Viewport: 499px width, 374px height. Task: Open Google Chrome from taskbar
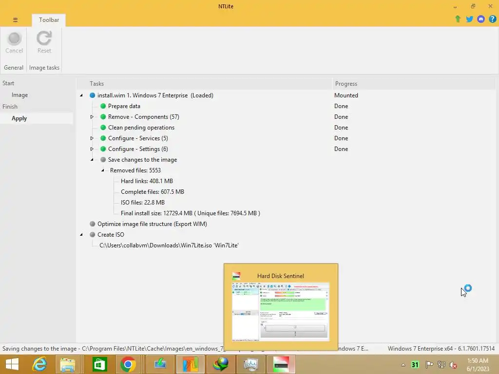tap(128, 364)
